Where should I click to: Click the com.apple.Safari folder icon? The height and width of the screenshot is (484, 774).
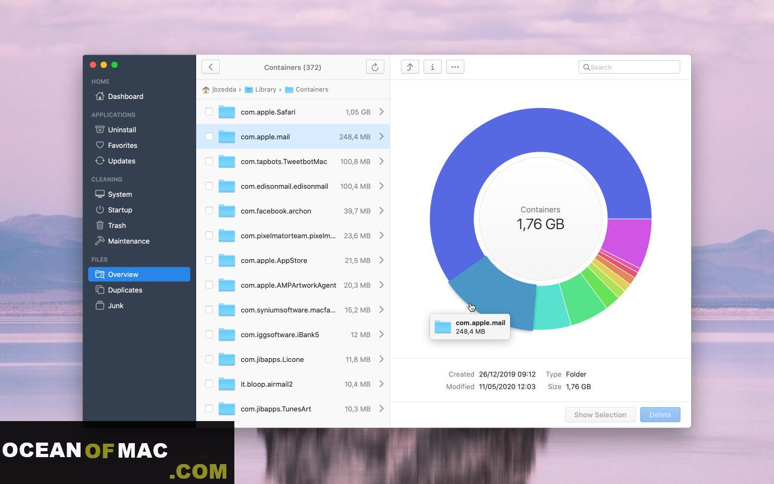click(x=227, y=112)
